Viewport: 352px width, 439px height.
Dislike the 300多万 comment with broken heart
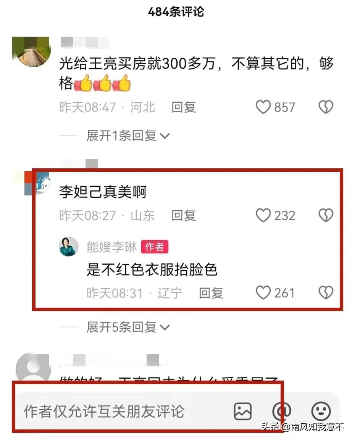tap(326, 107)
